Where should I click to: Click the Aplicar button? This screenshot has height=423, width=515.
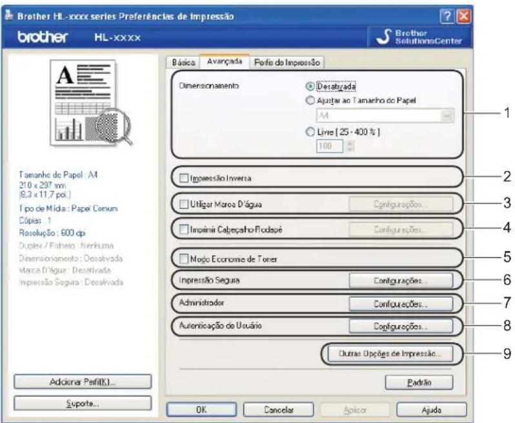(355, 409)
